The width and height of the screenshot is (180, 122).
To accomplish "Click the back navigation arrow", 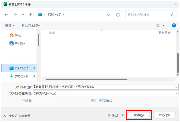I will coord(7,14).
